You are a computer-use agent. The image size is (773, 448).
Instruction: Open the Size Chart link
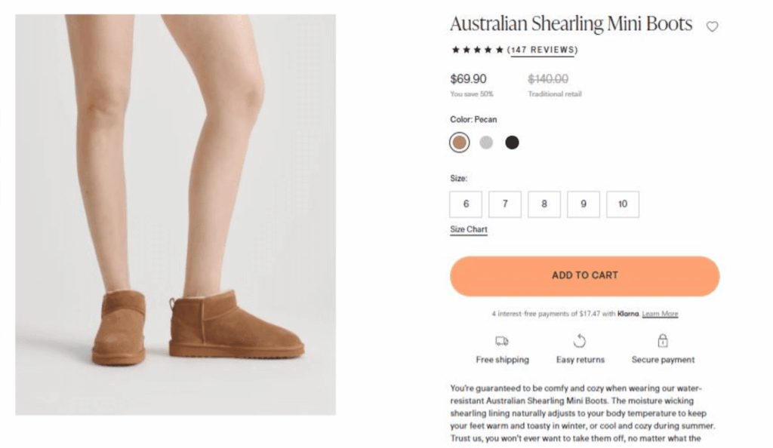tap(469, 229)
